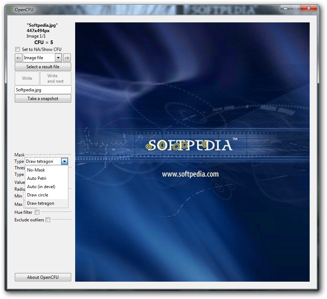The height and width of the screenshot is (299, 327).
Task: Maximize the OpenCFU window
Action: click(x=295, y=8)
